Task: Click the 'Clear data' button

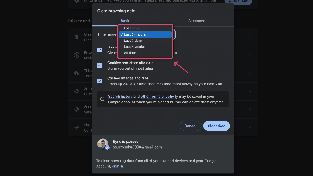Action: point(216,126)
